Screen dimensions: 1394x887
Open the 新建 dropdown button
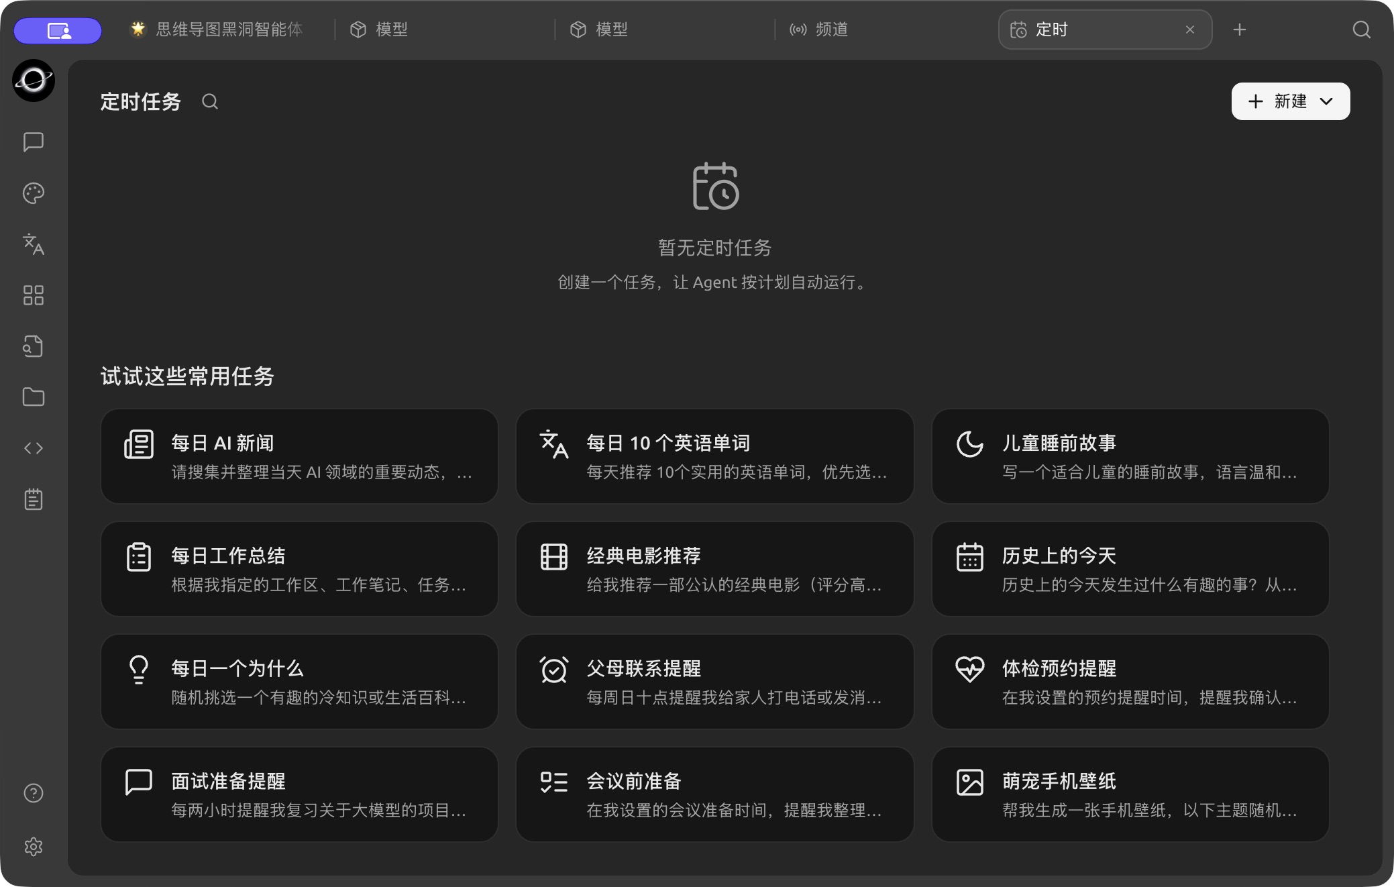click(1291, 101)
